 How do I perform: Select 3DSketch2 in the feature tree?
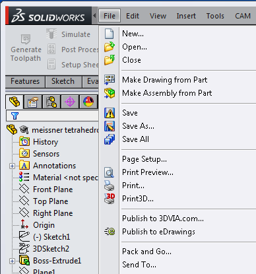[51, 249]
